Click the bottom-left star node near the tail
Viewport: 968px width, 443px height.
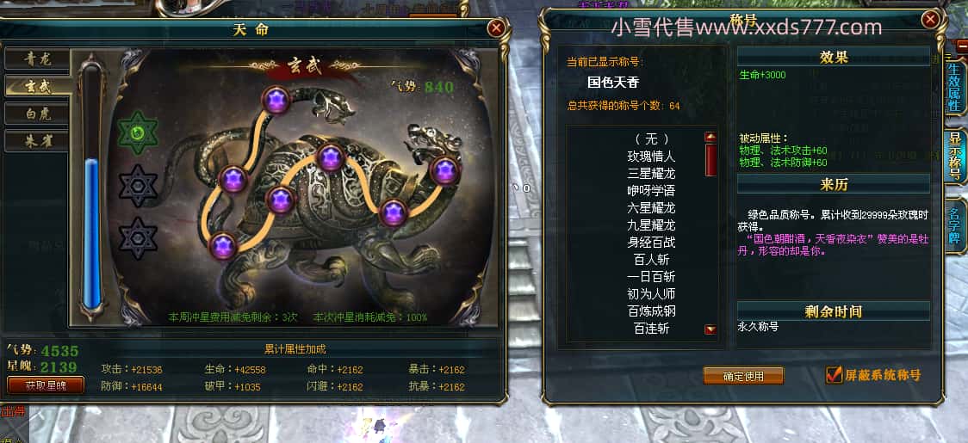[x=223, y=246]
